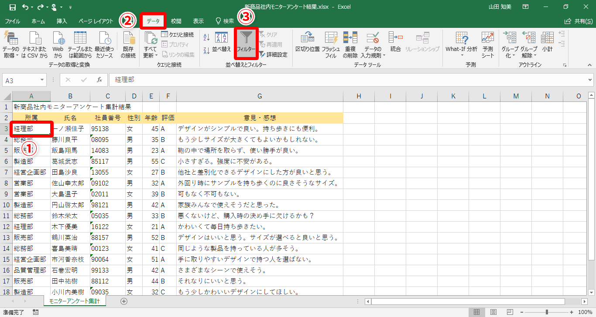Open the アウトライン dialog launcher
Image resolution: width=596 pixels, height=317 pixels.
[x=565, y=65]
